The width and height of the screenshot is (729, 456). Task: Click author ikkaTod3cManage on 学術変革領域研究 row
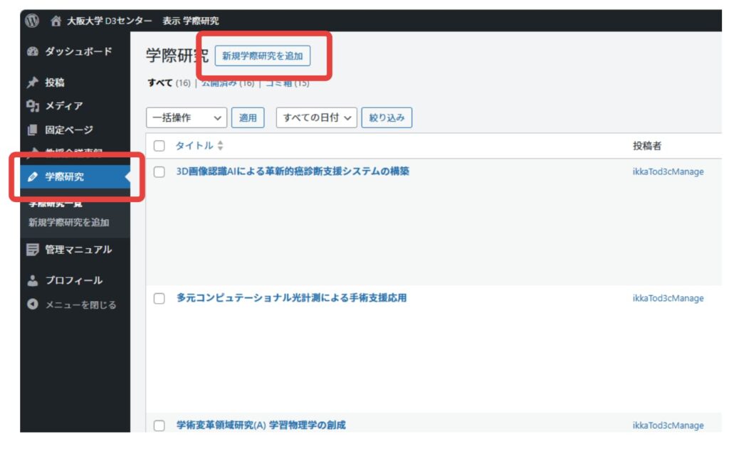(668, 425)
